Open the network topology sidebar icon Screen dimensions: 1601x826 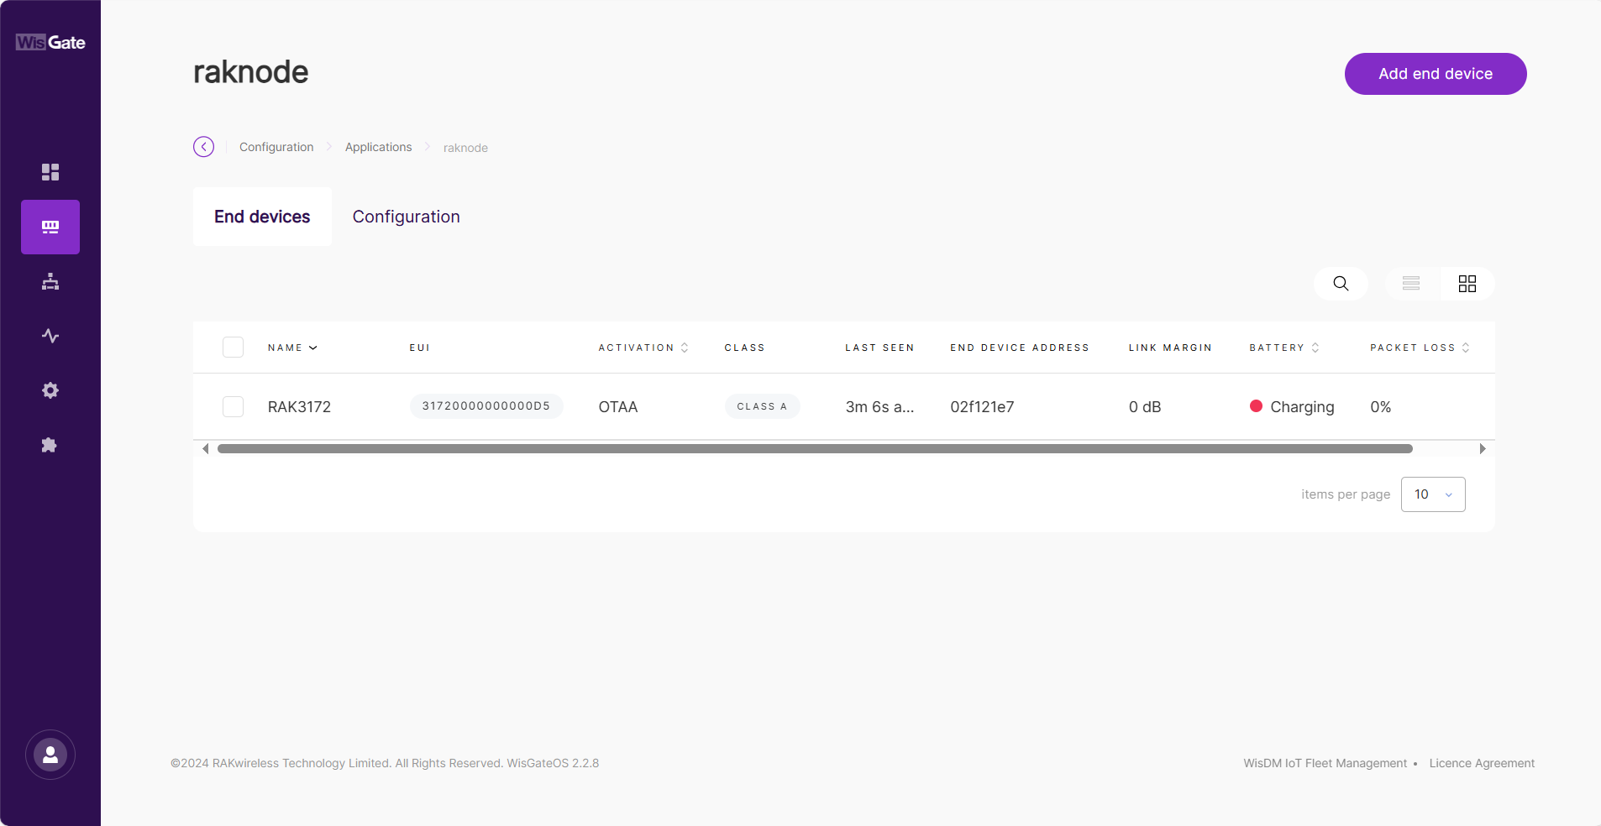(50, 281)
